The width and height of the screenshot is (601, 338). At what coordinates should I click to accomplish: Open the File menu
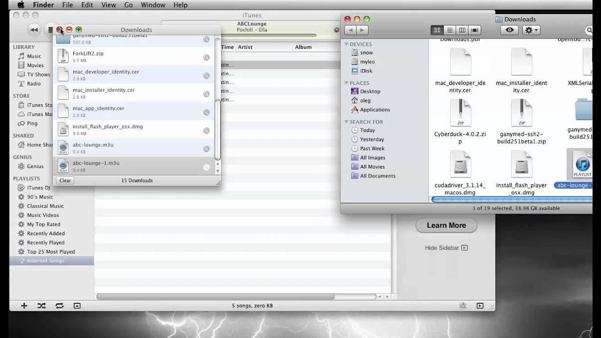68,5
